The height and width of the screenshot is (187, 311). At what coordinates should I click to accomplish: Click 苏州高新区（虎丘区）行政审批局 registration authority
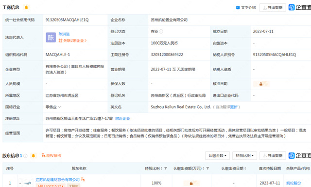[178, 95]
